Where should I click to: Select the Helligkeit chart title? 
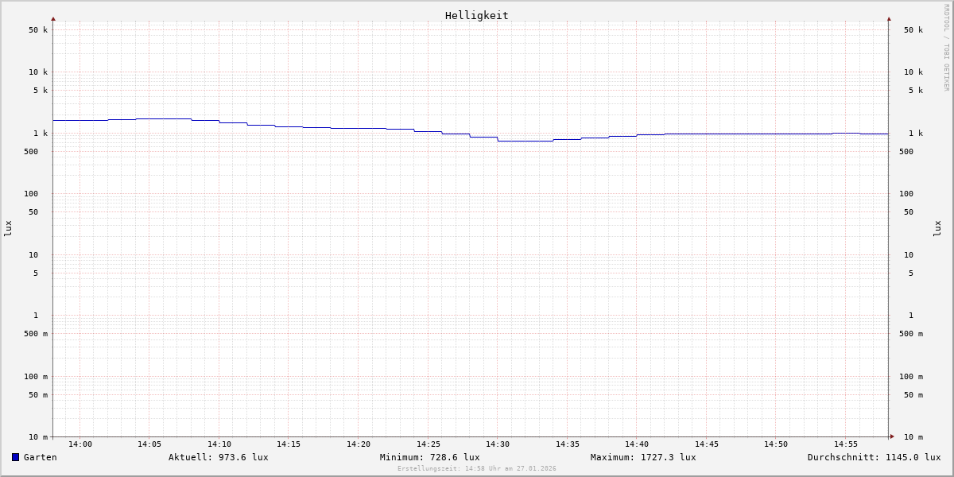pos(476,15)
